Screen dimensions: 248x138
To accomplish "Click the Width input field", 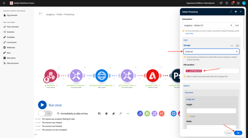I will coord(211,127).
